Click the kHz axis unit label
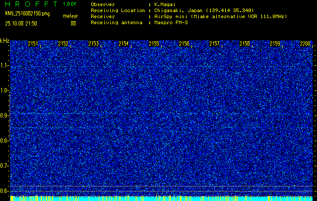This screenshot has width=317, height=201. (x=5, y=41)
